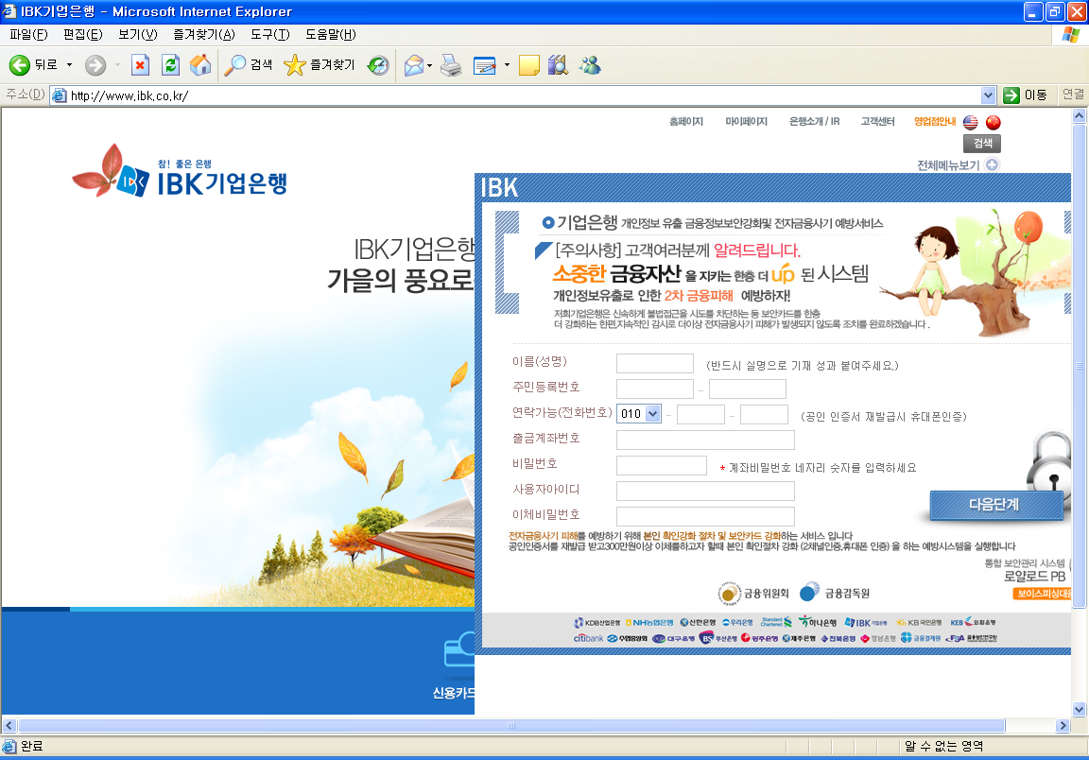Screen dimensions: 1089x760
Task: Expand the address bar URL dropdown
Action: 988,95
